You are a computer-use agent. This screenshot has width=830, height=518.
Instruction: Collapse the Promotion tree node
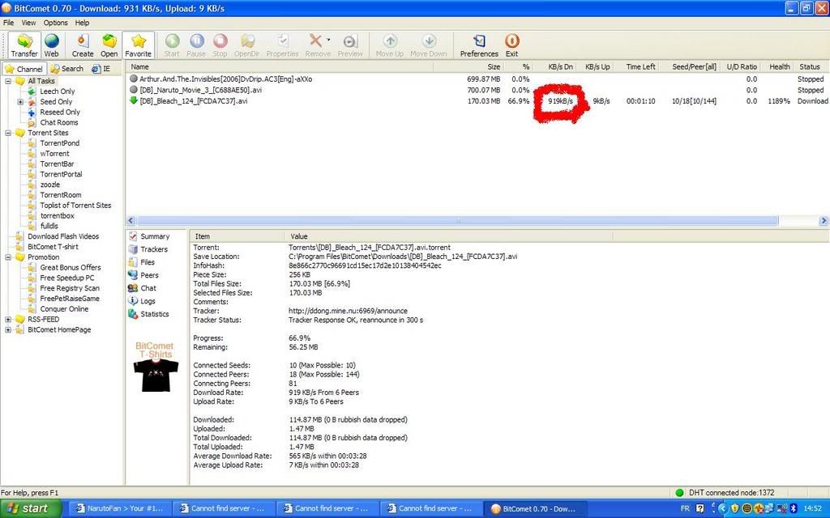point(8,257)
